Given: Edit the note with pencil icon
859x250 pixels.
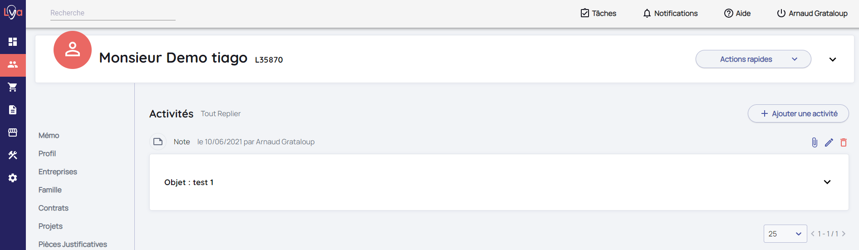Looking at the screenshot, I should [x=829, y=142].
